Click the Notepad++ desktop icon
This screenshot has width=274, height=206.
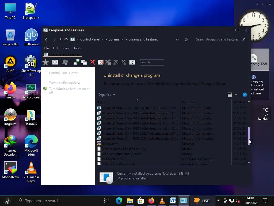pyautogui.click(x=31, y=11)
